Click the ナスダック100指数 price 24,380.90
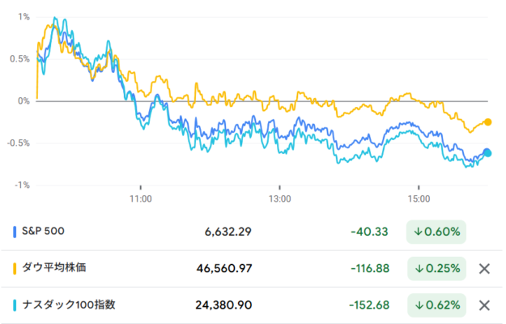 (x=224, y=305)
